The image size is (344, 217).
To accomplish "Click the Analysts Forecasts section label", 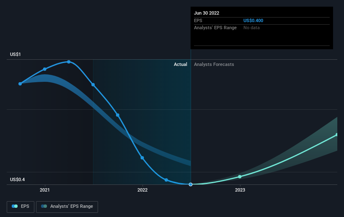I will coord(214,64).
